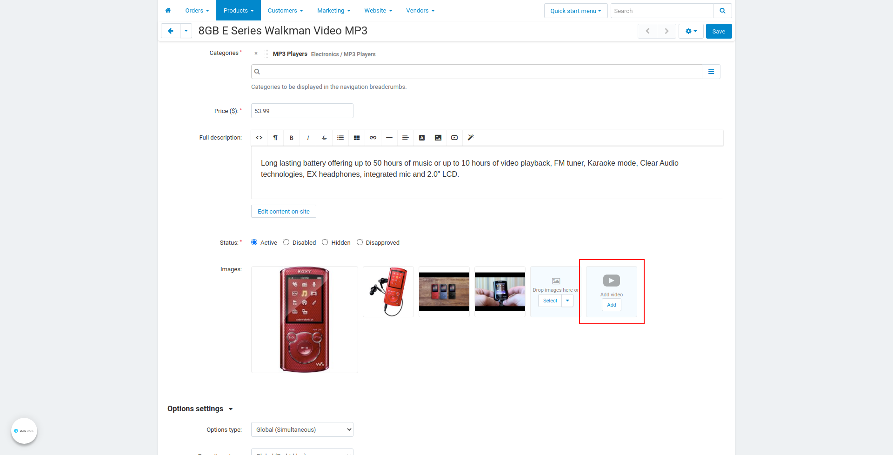Viewport: 893px width, 455px height.
Task: Select the Disapproved status
Action: pos(360,242)
